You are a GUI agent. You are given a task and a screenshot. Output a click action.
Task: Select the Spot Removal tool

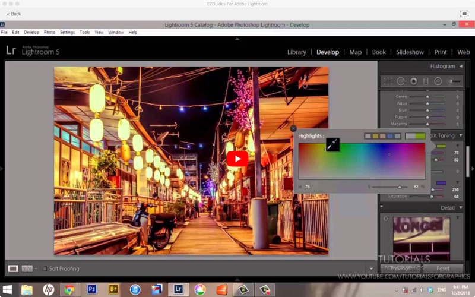(x=401, y=81)
